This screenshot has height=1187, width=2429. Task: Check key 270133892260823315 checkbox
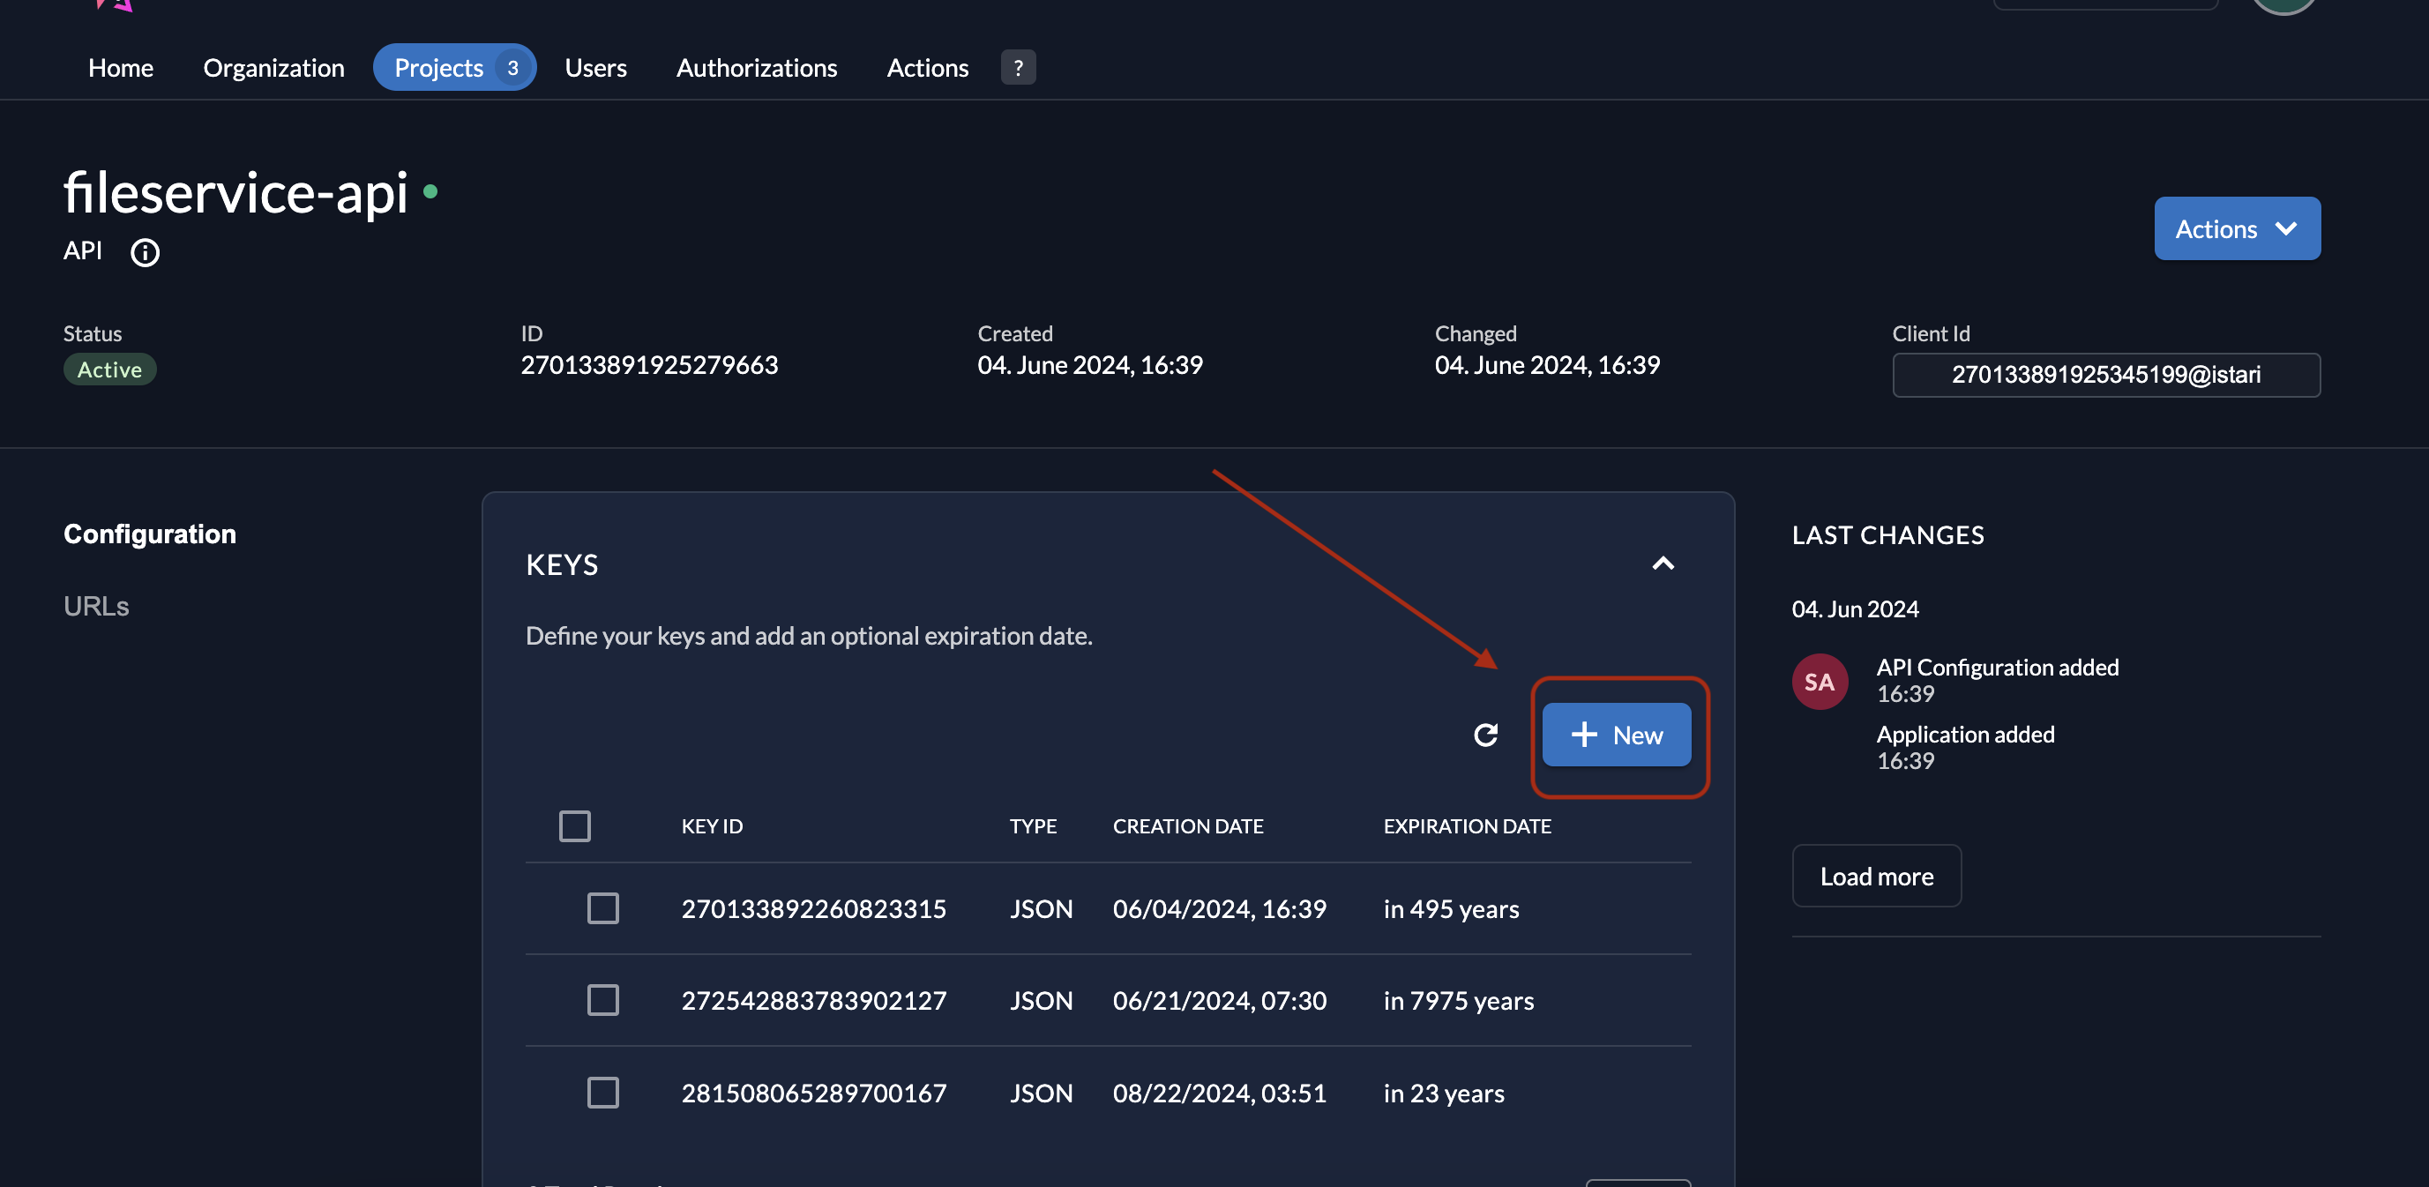tap(602, 908)
